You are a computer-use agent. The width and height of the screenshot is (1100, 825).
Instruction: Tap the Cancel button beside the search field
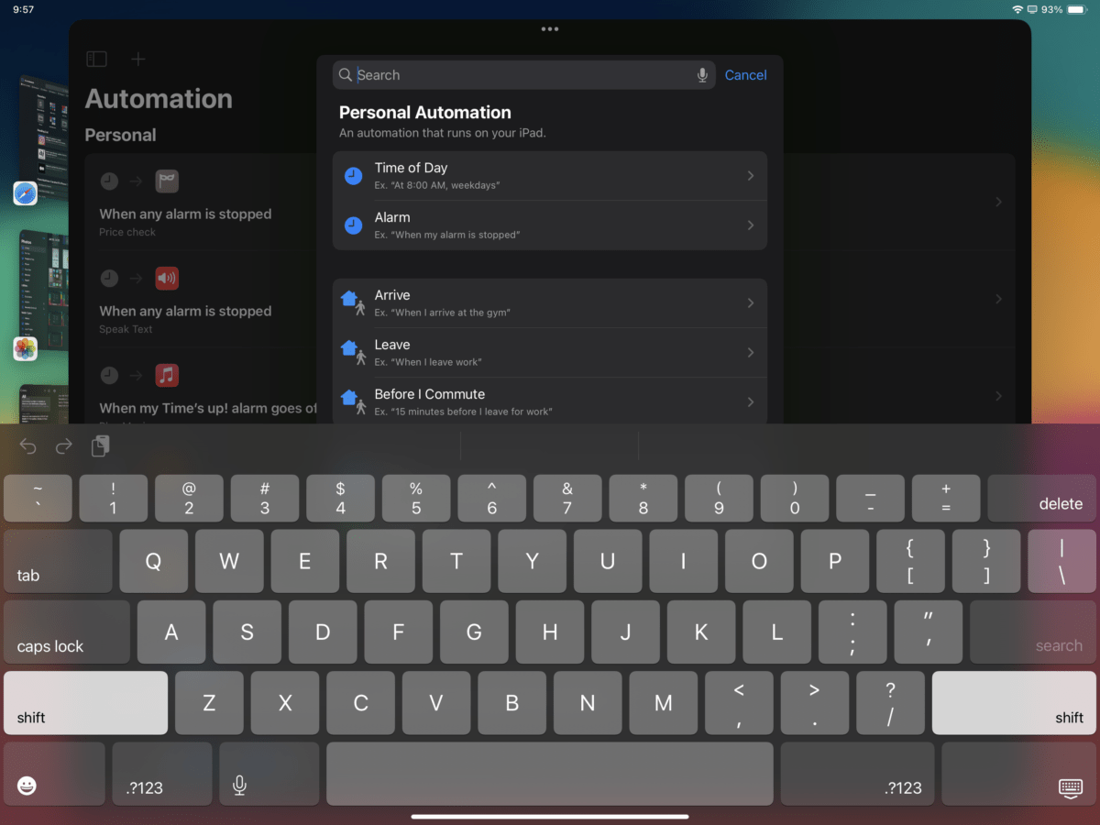tap(745, 75)
